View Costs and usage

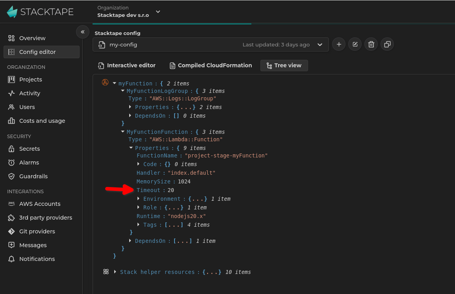coord(41,120)
